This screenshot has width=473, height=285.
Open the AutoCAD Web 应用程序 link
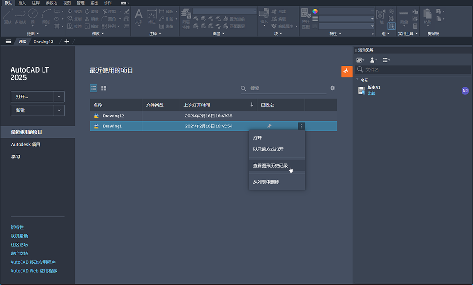point(34,271)
